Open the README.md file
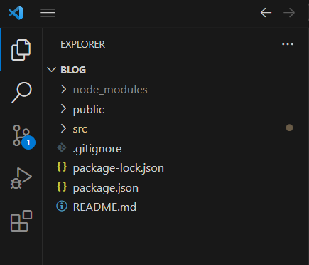 coord(104,207)
